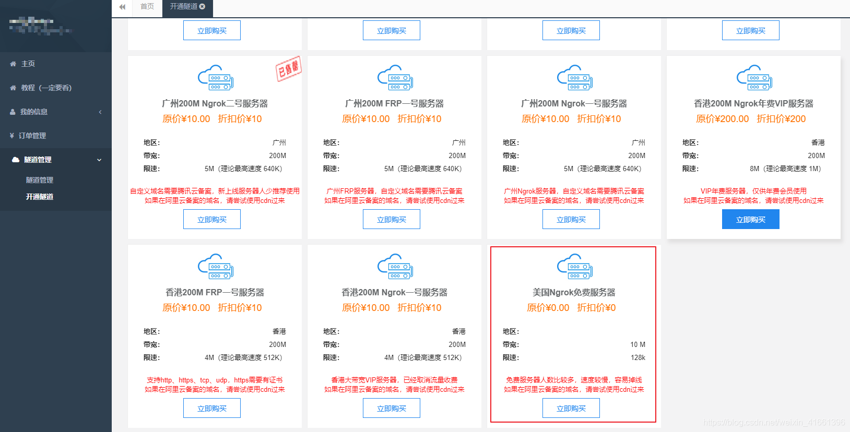This screenshot has width=850, height=432.
Task: Click the note VIP年费服务器，仅供年费会员使用
Action: pos(754,191)
